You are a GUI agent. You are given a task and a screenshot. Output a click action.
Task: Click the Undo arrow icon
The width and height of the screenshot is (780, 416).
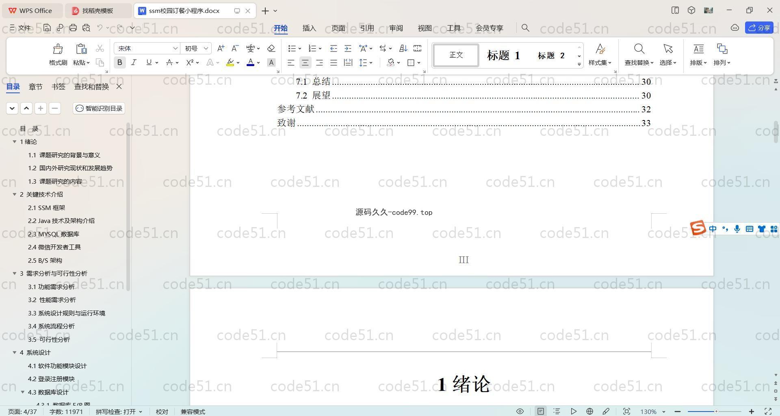click(100, 28)
